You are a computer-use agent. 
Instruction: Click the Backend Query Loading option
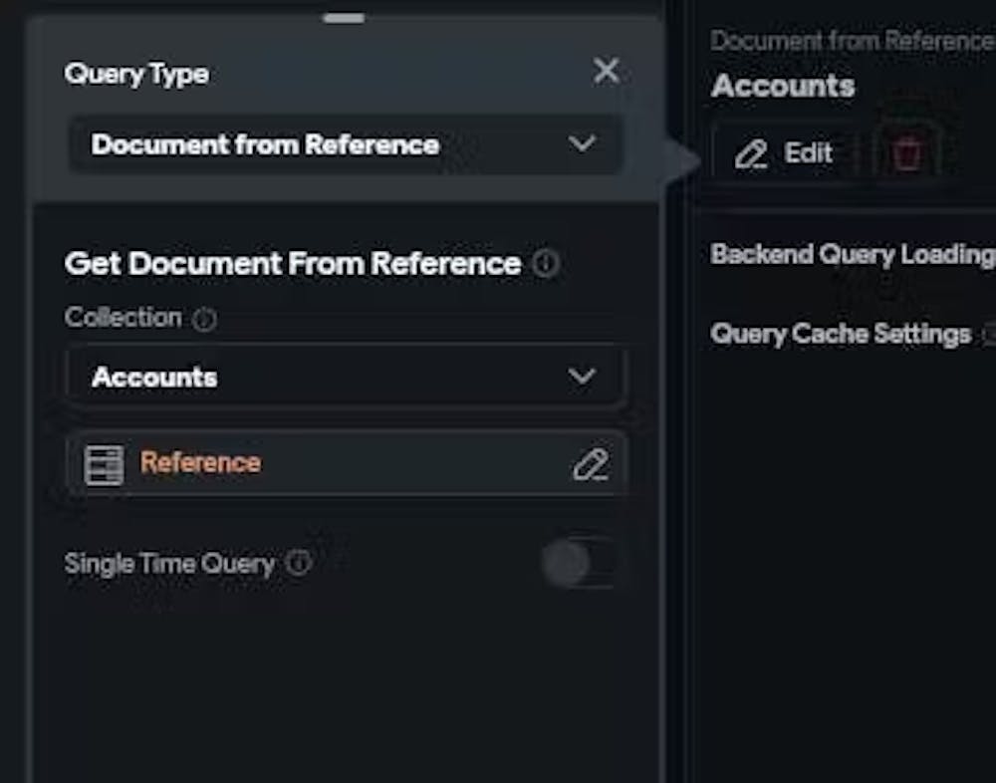tap(853, 255)
